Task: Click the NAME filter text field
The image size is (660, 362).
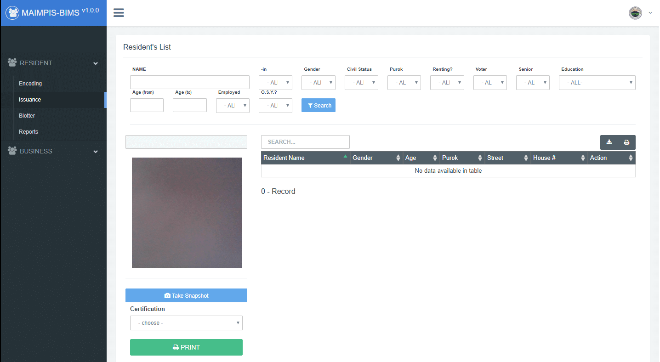Action: pos(189,82)
